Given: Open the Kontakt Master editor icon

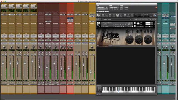Looking at the screenshot, I should [x=107, y=15].
